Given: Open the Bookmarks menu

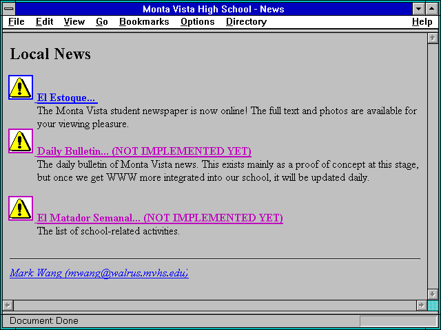Looking at the screenshot, I should click(144, 22).
